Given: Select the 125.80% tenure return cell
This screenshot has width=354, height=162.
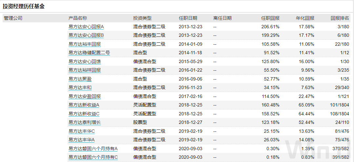Looking at the screenshot, I should tap(270, 61).
